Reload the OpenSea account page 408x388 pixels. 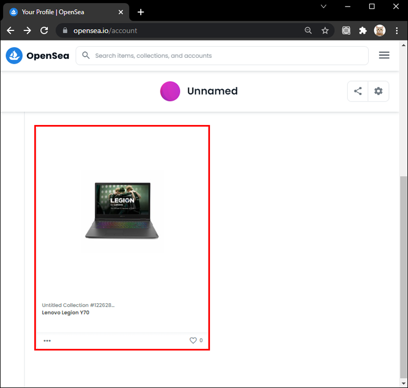44,30
